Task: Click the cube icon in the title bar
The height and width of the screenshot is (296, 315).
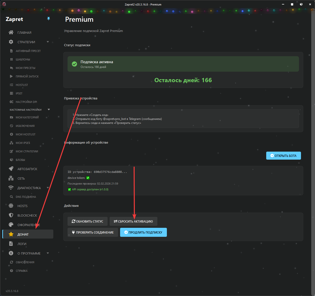Action: coord(301,4)
